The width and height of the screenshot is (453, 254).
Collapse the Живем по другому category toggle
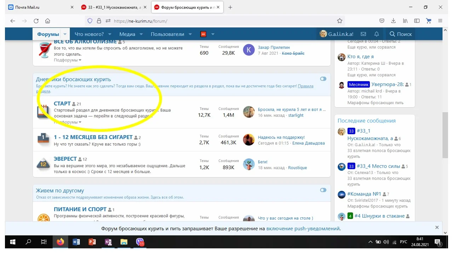point(323,190)
